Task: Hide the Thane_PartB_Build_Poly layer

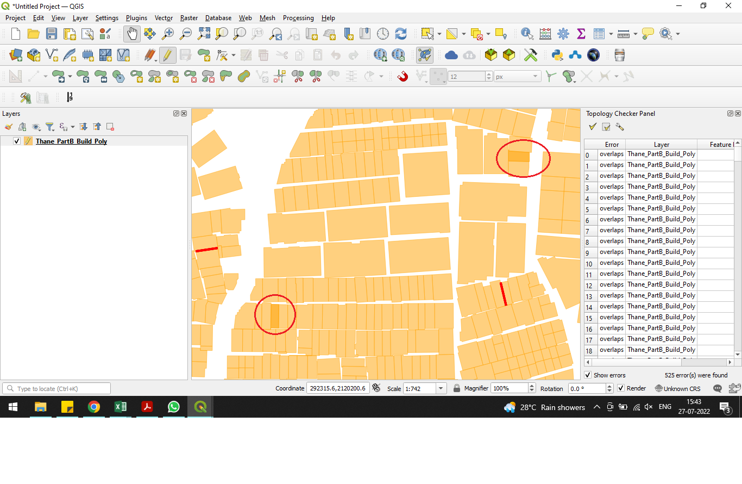Action: tap(17, 140)
